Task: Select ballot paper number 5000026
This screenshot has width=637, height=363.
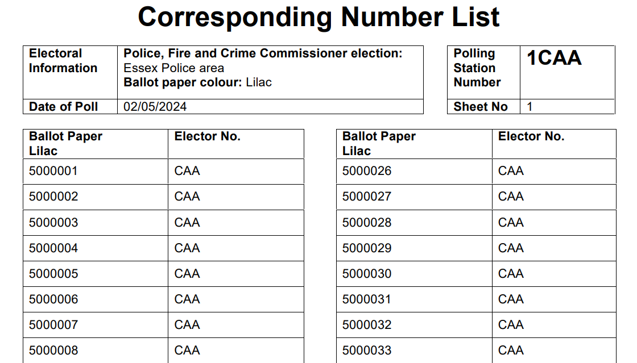Action: 367,171
